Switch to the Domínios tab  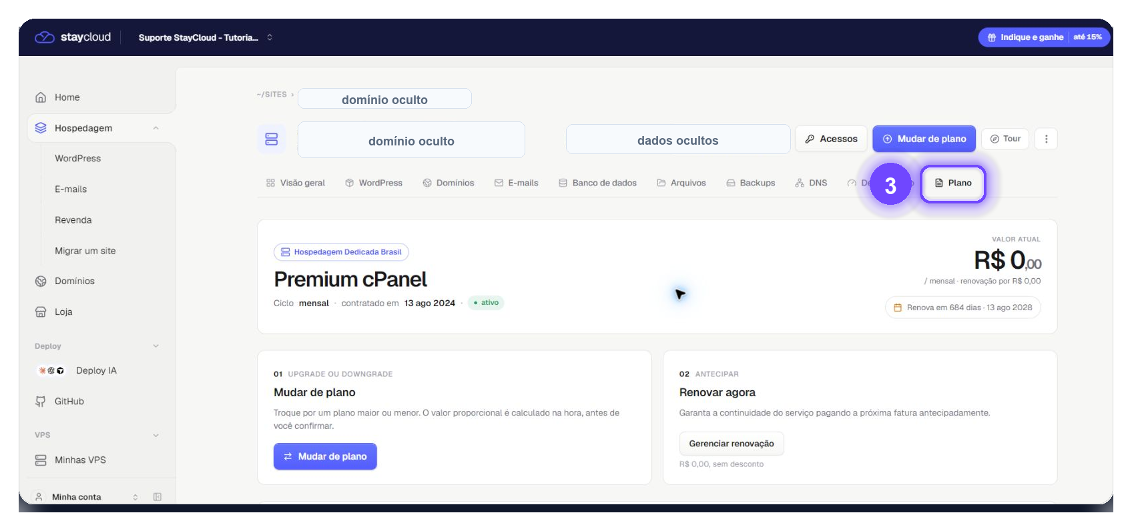pyautogui.click(x=449, y=183)
